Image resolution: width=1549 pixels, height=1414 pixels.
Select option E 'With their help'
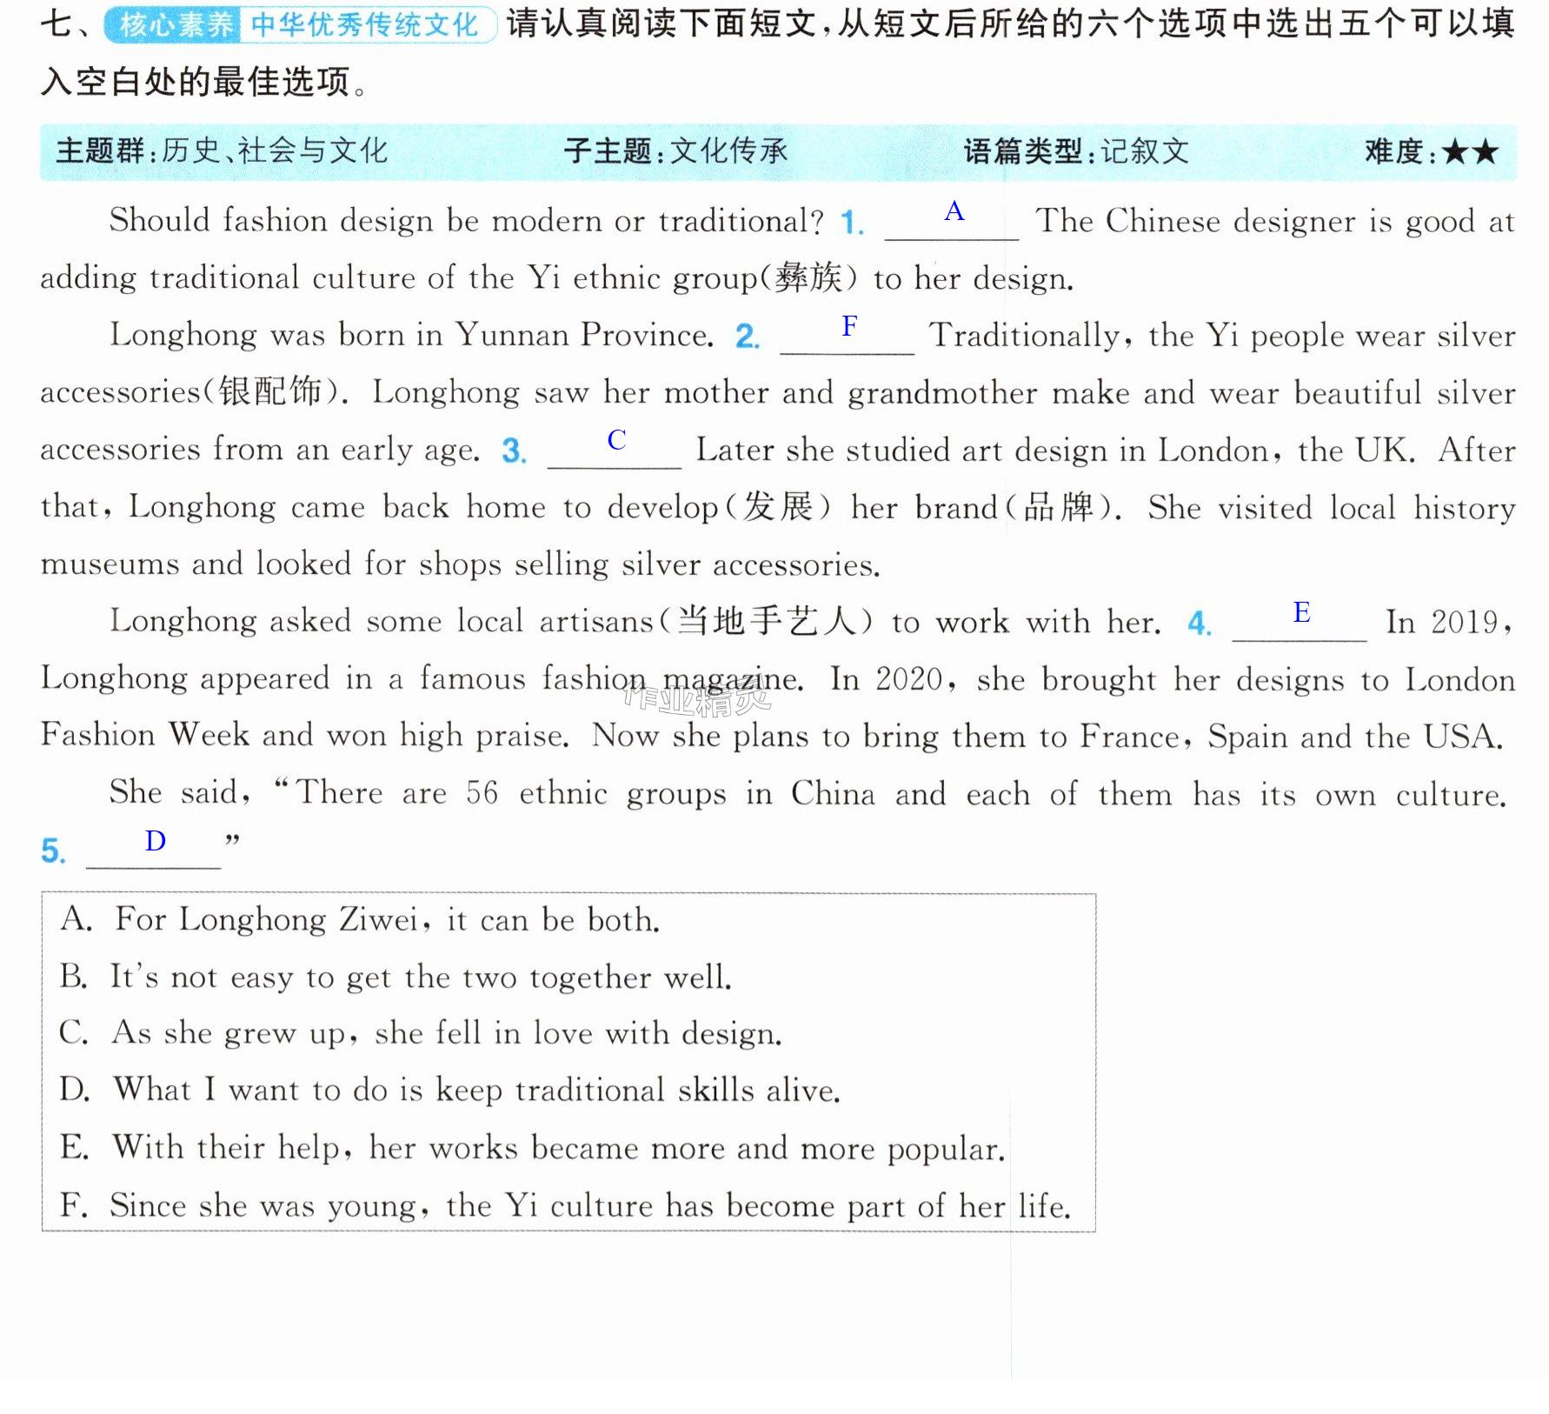click(532, 1149)
